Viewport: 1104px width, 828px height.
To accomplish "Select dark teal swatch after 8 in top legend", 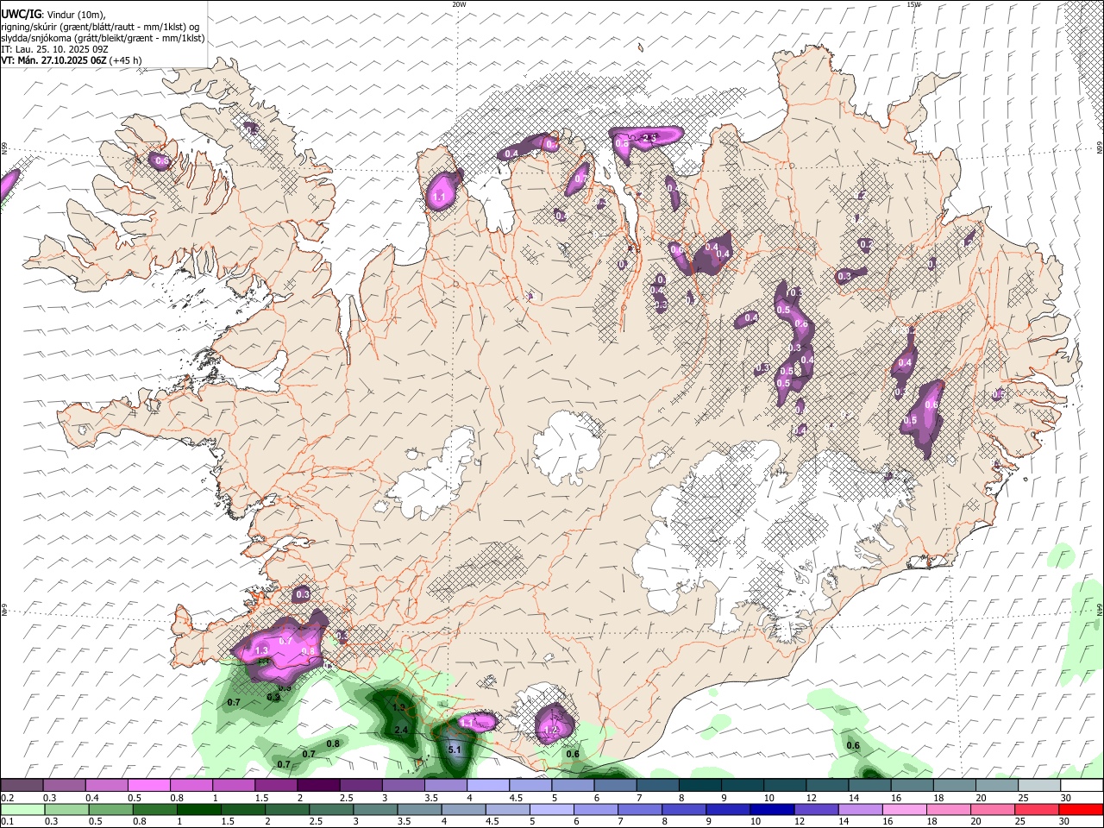I will pos(699,786).
